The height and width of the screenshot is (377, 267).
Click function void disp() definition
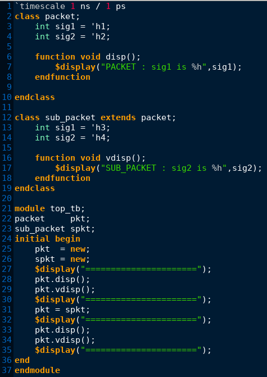coord(88,57)
